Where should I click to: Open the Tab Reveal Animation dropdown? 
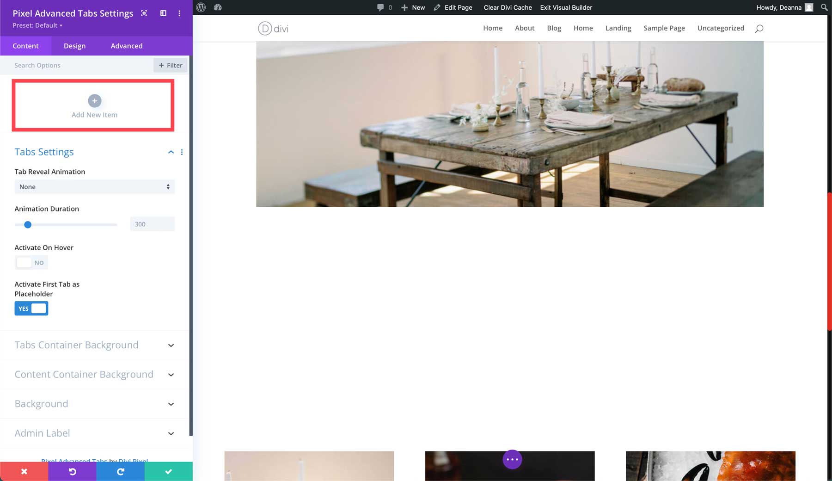94,187
